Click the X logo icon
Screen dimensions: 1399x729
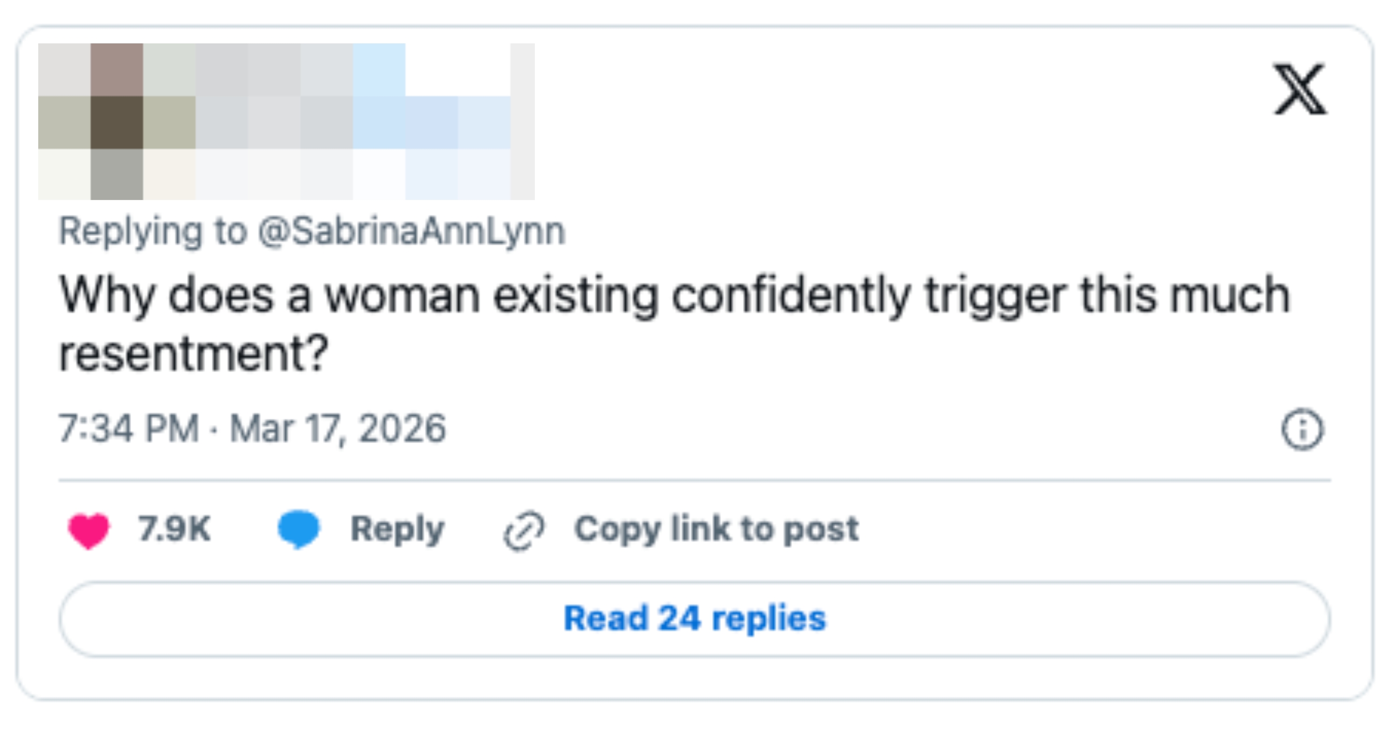pyautogui.click(x=1300, y=90)
